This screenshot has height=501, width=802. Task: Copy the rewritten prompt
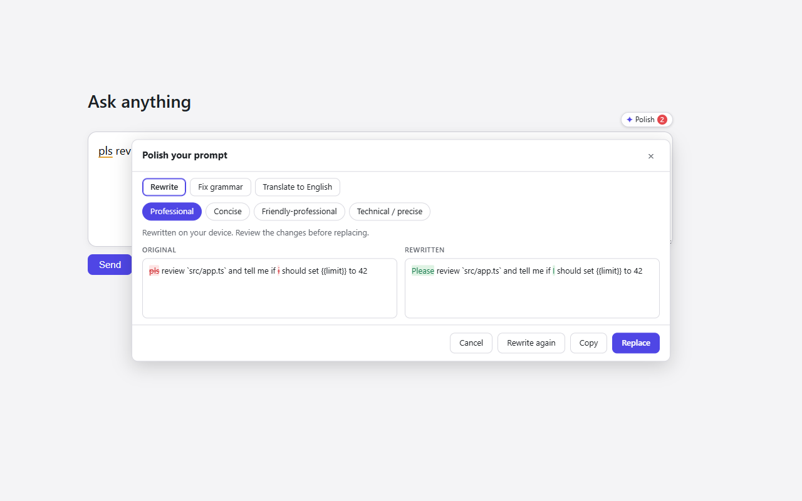pos(588,343)
